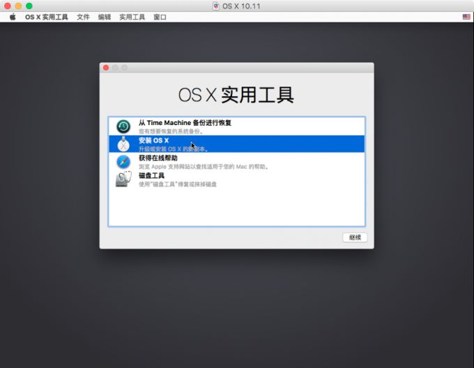Minimize the OS X 10.11 window
This screenshot has height=368, width=474.
click(18, 6)
